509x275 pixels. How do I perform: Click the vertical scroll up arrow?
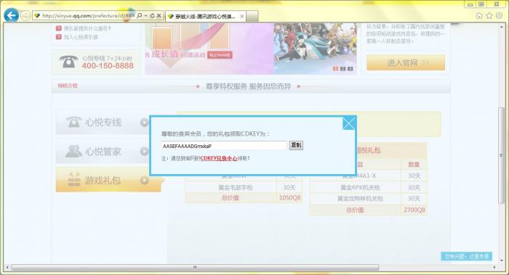tap(502, 27)
